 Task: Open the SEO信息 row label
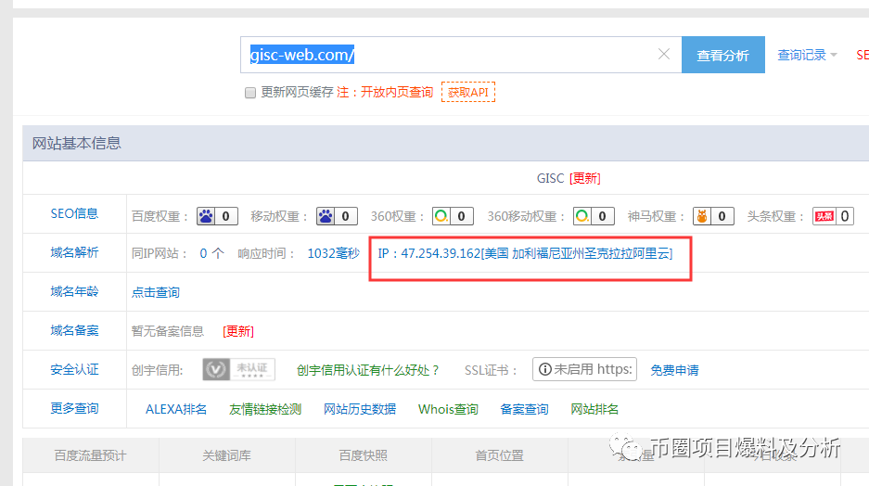pyautogui.click(x=74, y=214)
